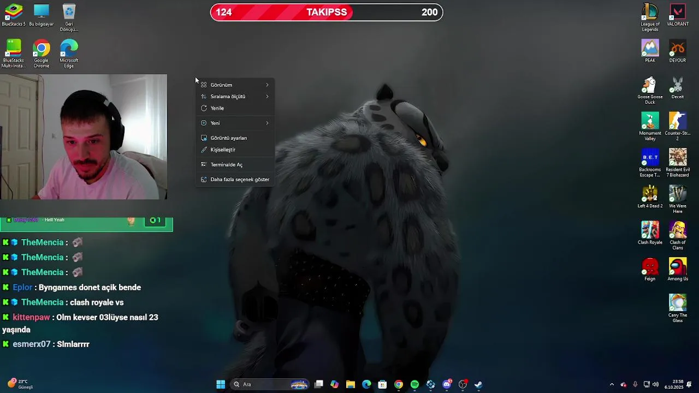Expand the Görünüm submenu

235,85
